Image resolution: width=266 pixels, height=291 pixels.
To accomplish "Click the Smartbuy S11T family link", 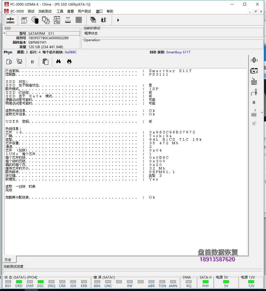I will tap(178, 52).
